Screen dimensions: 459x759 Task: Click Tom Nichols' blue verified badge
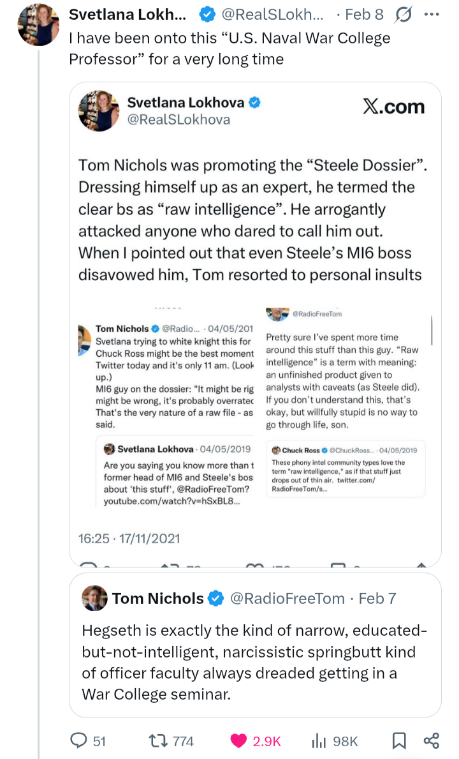(216, 598)
